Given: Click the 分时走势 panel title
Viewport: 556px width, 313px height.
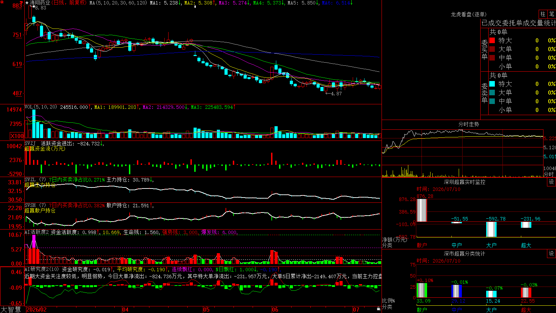Looking at the screenshot, I should pos(468,124).
